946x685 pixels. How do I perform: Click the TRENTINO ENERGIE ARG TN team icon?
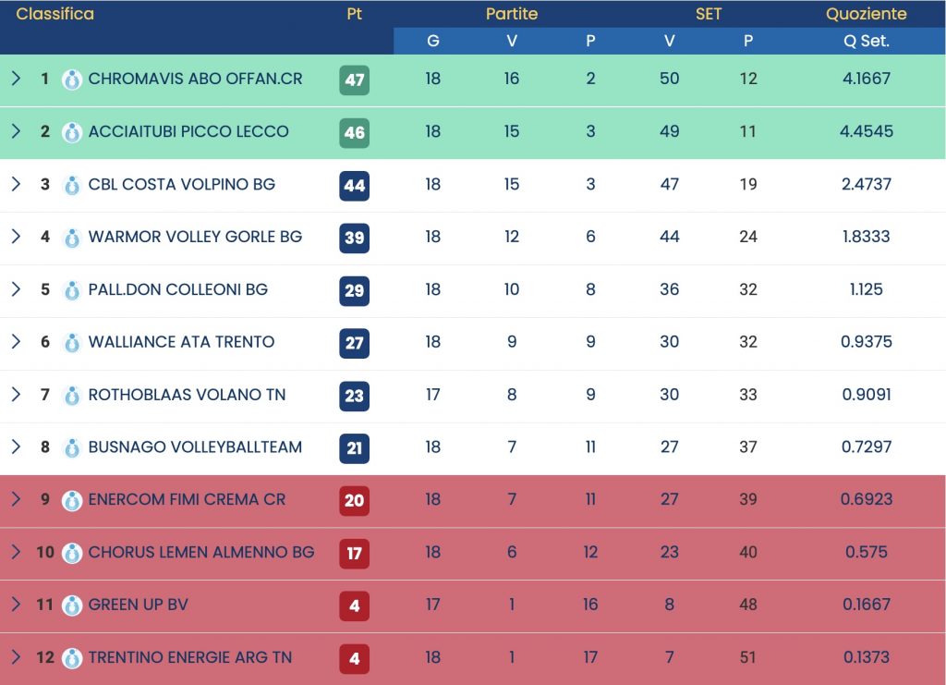[x=71, y=658]
